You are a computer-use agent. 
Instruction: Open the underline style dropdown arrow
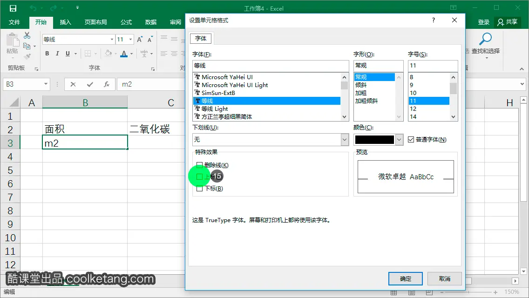pos(75,54)
